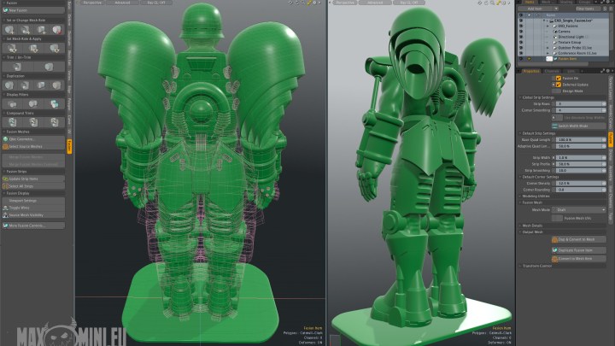Click the Switch Width Mode button
Viewport: 615px width, 346px height.
point(579,126)
